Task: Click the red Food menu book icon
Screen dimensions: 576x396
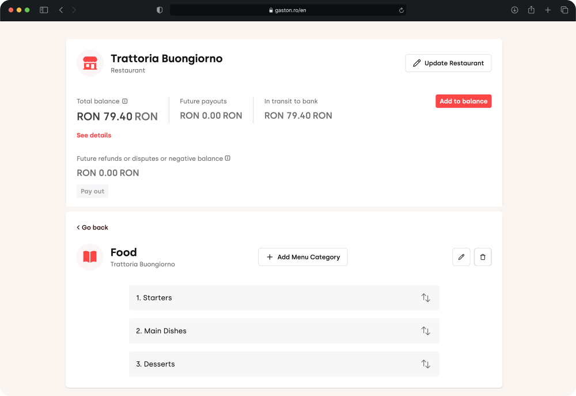Action: tap(90, 257)
